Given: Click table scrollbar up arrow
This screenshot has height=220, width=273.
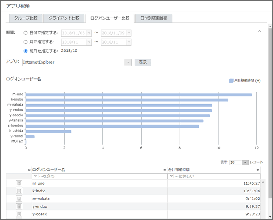Looking at the screenshot, I should pyautogui.click(x=263, y=182).
